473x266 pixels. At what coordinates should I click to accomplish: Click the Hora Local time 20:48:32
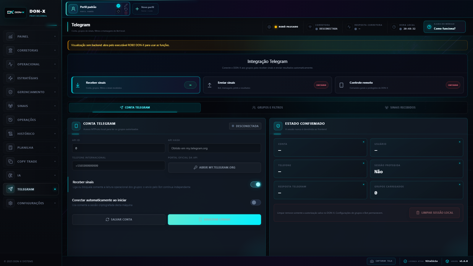(409, 29)
